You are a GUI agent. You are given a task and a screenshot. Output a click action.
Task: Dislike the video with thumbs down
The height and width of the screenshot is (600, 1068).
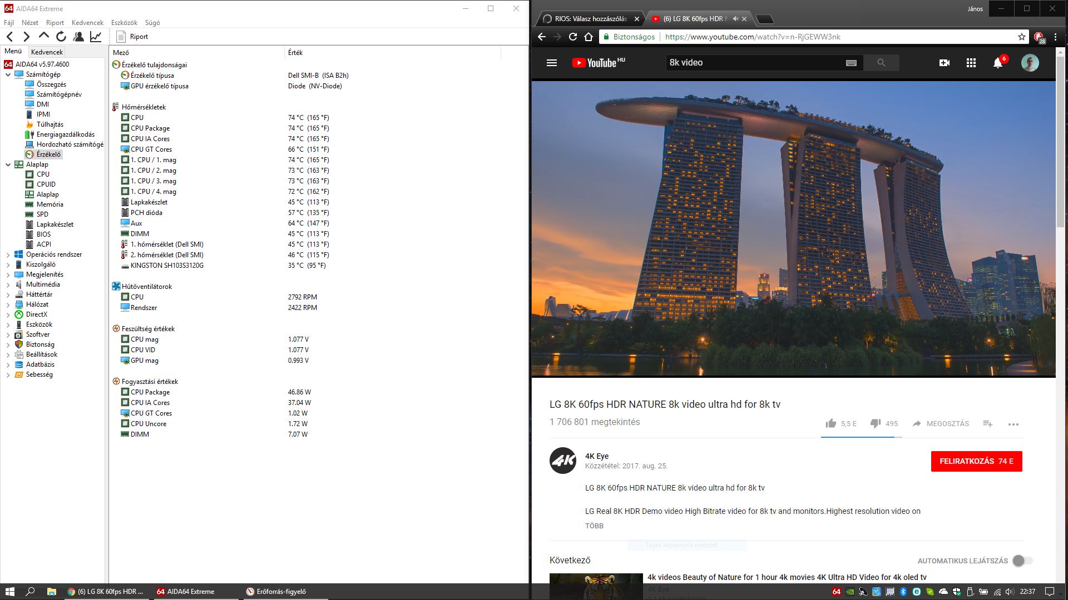pos(876,423)
